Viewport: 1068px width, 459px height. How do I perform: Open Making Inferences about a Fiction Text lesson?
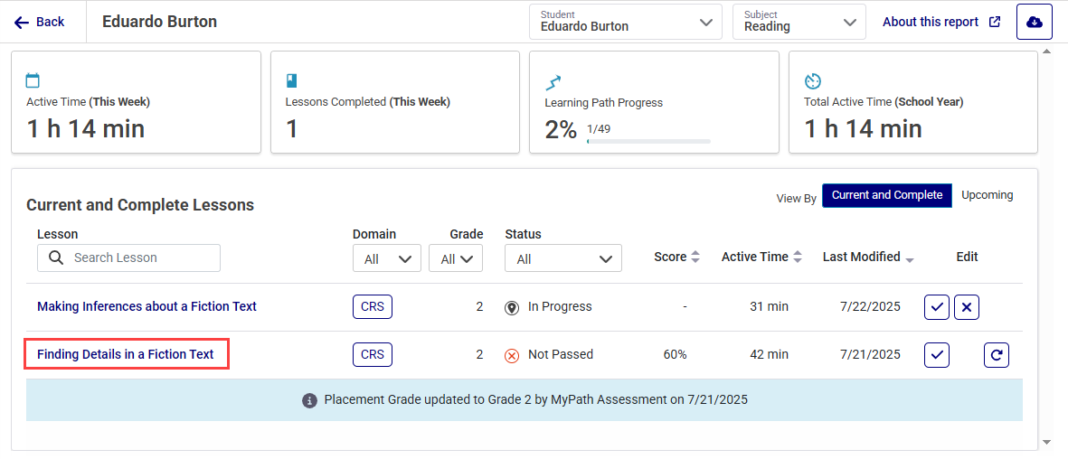coord(146,307)
